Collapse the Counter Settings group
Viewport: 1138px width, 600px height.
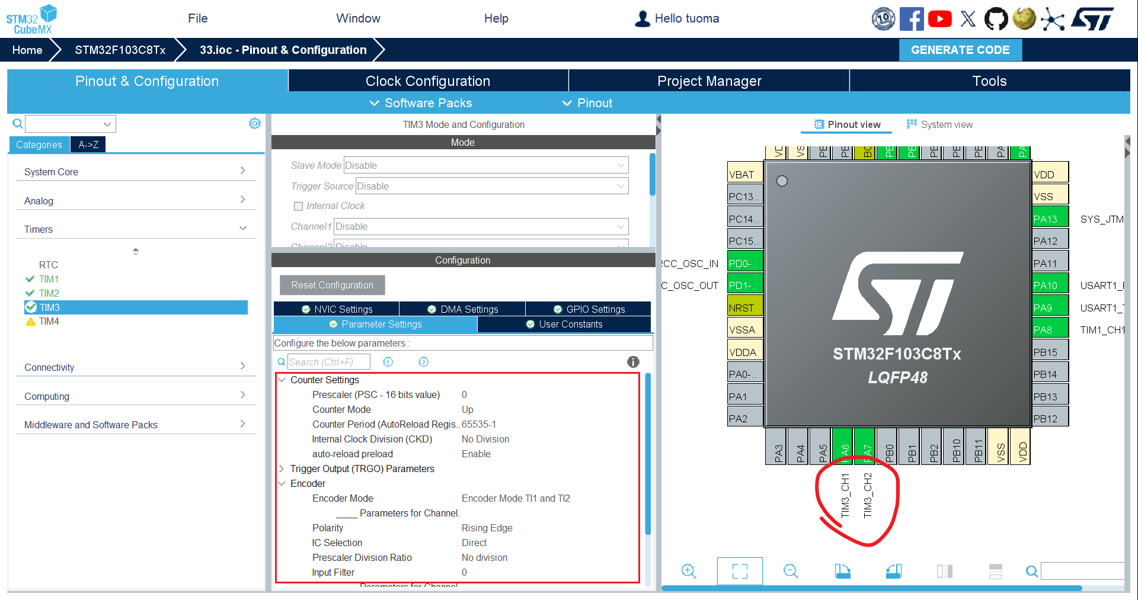282,380
